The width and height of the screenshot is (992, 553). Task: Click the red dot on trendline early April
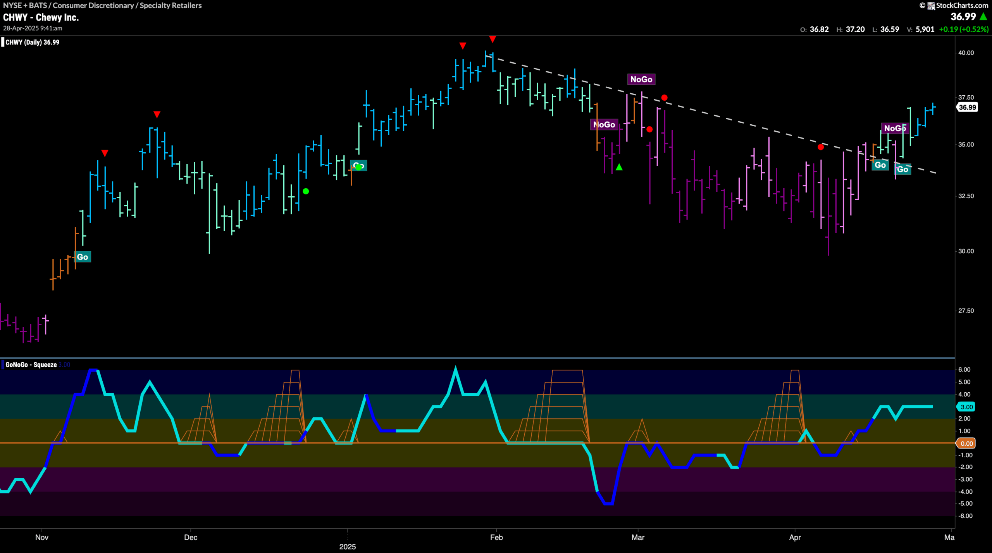(x=820, y=147)
